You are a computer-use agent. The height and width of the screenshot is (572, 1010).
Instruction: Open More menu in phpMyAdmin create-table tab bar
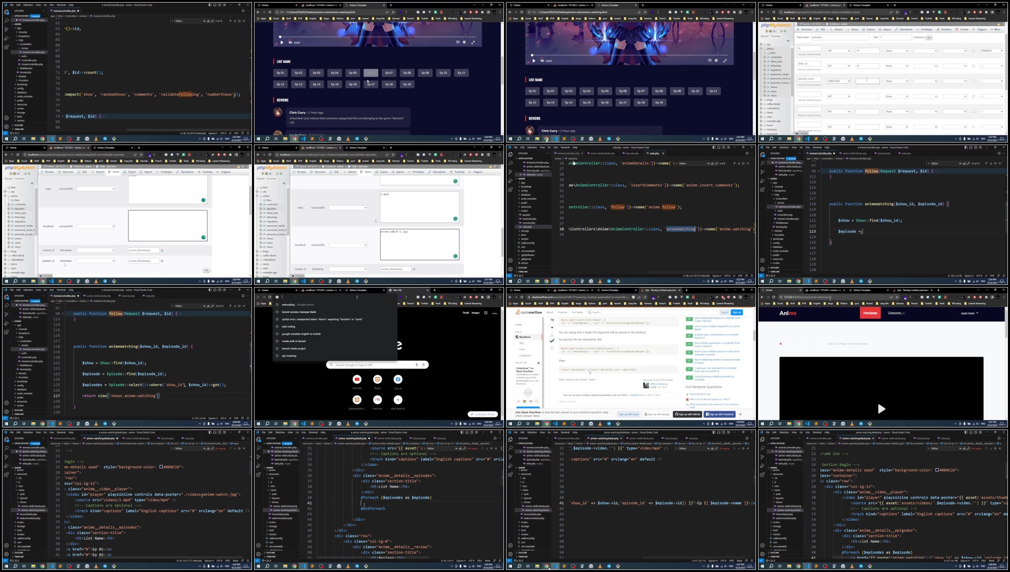pos(997,30)
